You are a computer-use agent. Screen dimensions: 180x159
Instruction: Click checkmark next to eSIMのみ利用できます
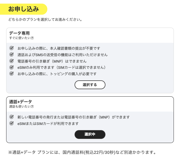[11, 67]
